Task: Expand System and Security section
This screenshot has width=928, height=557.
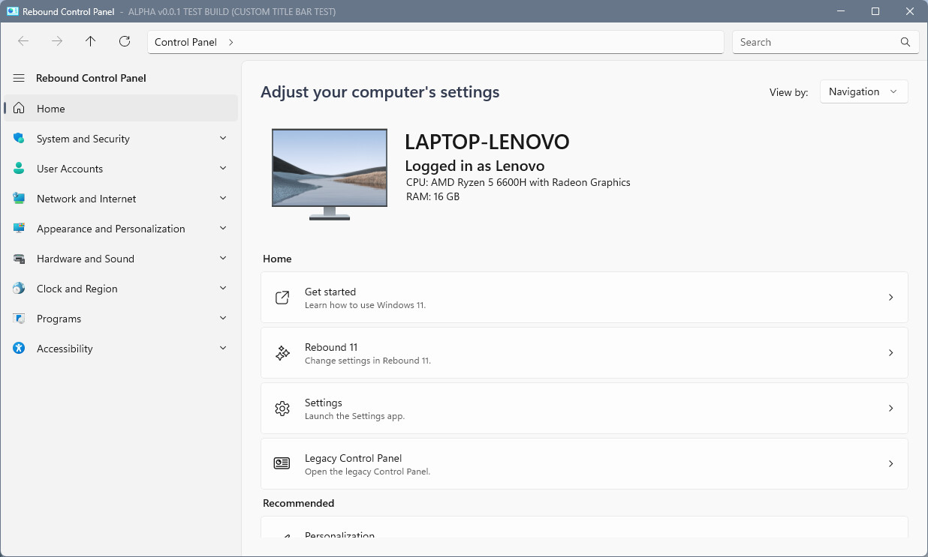Action: click(x=223, y=139)
